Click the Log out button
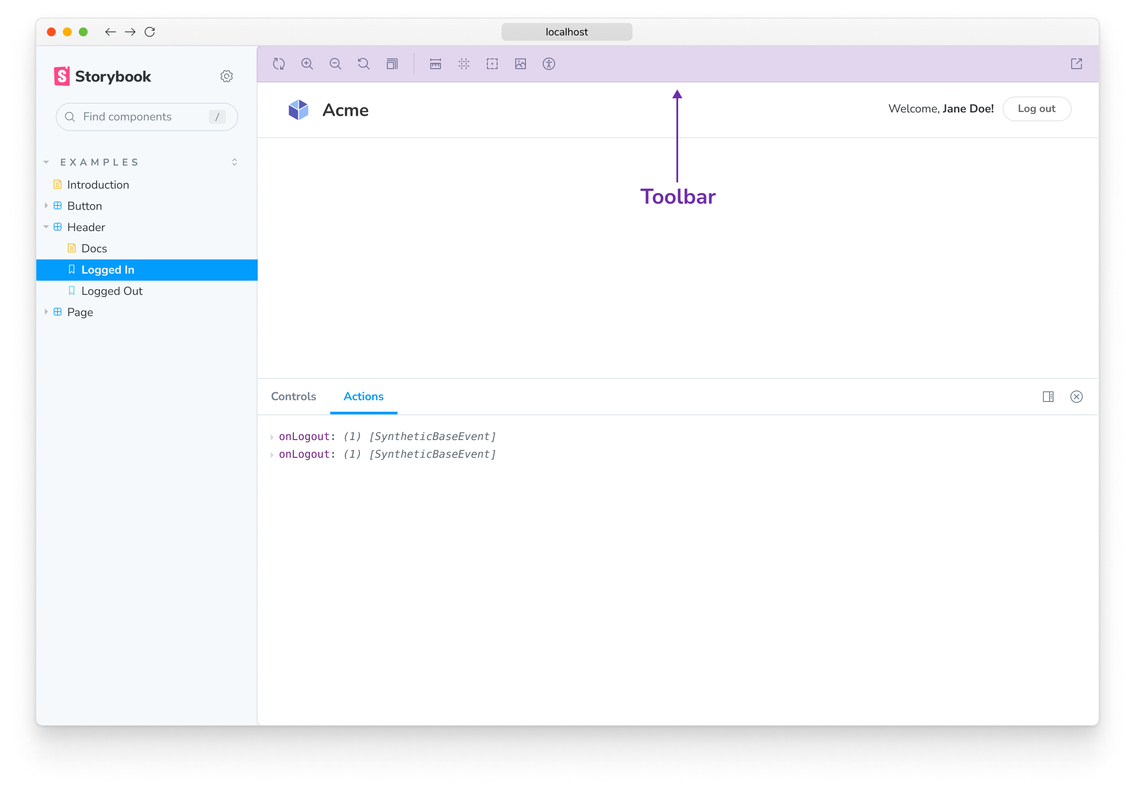 (x=1037, y=108)
